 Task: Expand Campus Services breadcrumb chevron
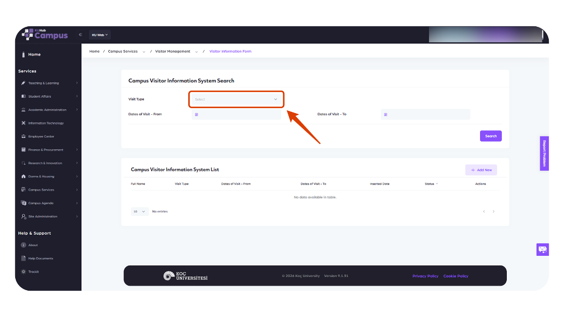click(x=144, y=52)
